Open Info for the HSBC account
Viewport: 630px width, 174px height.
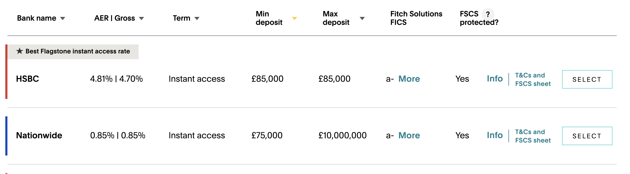pos(495,79)
